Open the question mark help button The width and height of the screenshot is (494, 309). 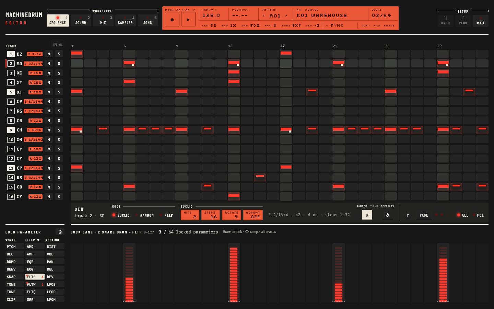(408, 215)
